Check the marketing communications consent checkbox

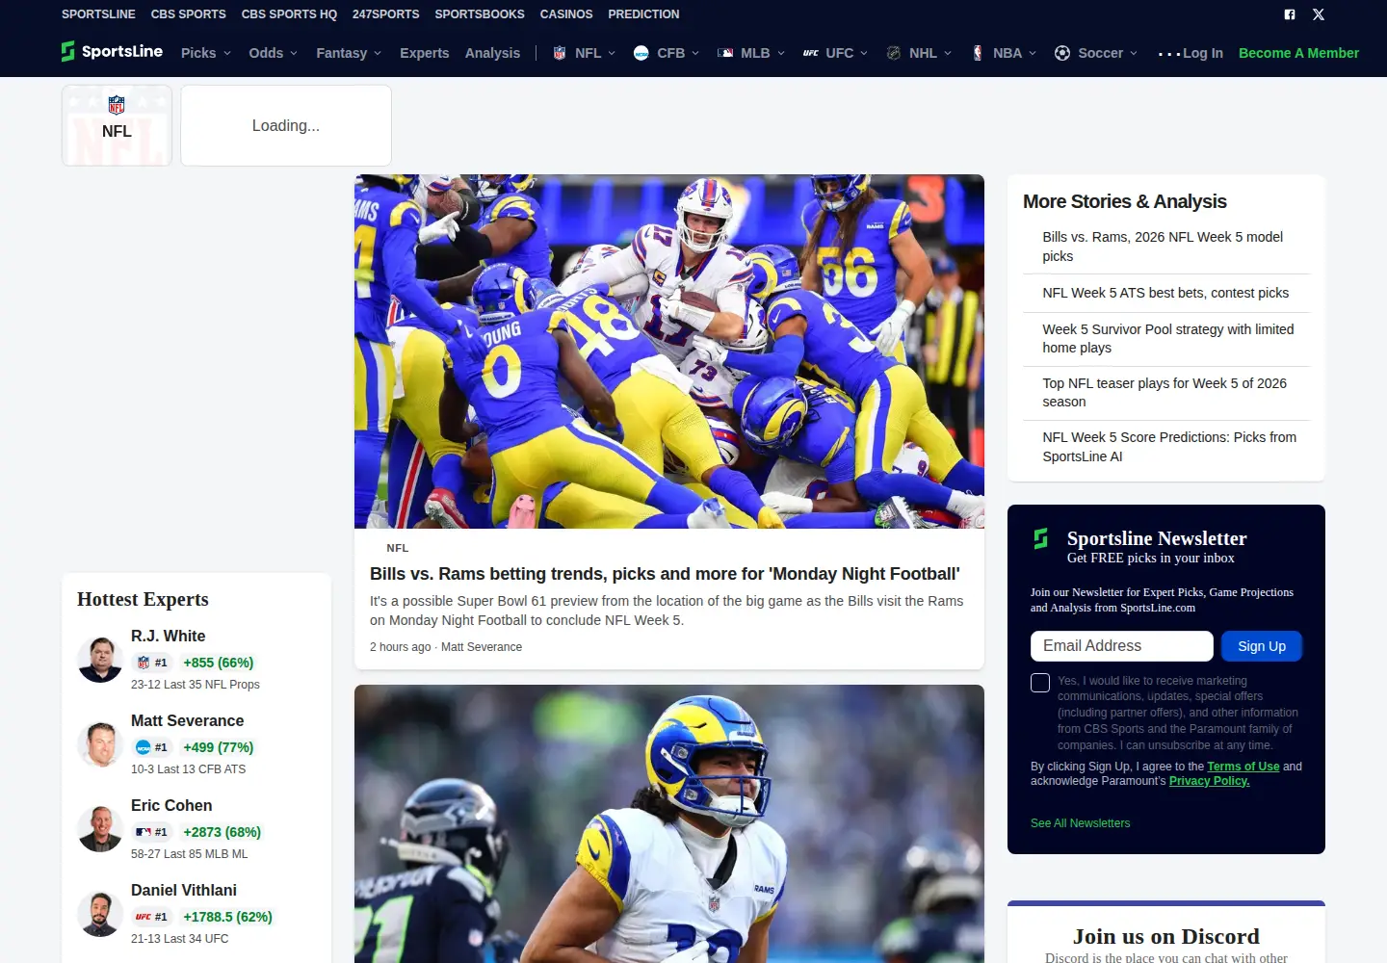tap(1040, 683)
